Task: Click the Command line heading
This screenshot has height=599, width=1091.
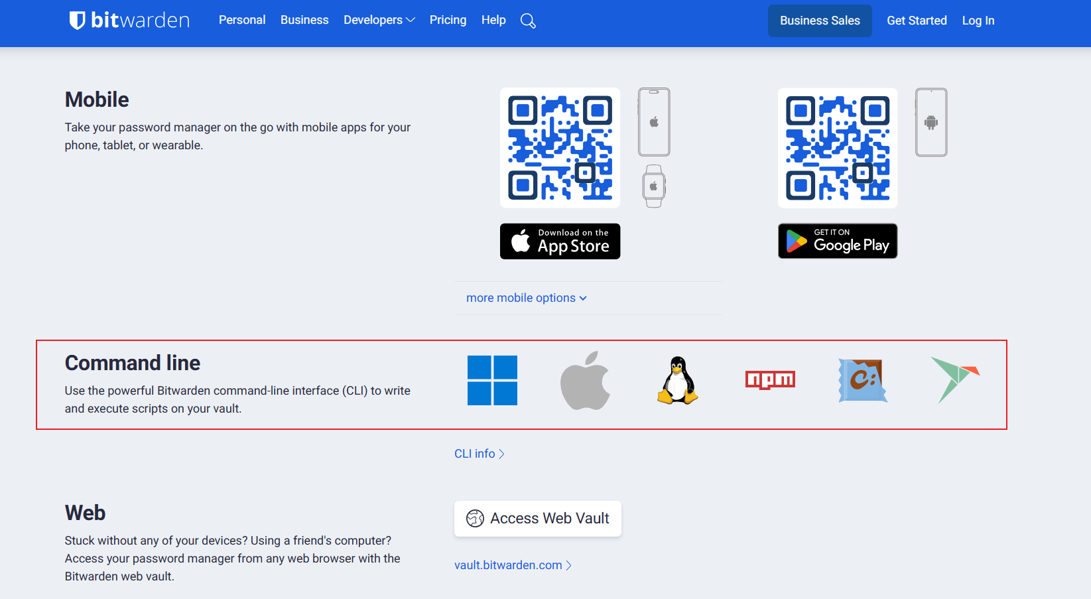Action: (133, 363)
